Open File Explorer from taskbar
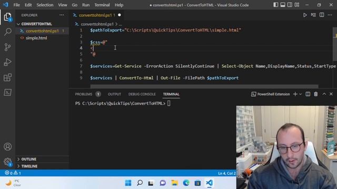Image resolution: width=337 pixels, height=189 pixels. pyautogui.click(x=174, y=183)
